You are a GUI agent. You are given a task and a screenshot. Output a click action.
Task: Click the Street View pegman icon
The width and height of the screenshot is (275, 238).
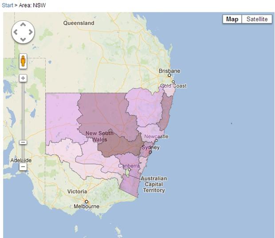click(23, 61)
